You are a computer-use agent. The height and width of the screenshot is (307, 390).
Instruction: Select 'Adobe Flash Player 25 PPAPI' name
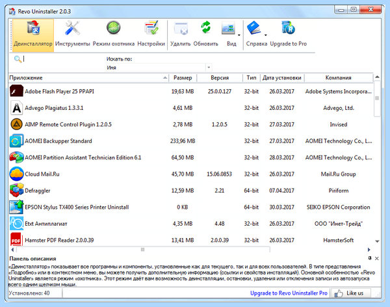59,91
